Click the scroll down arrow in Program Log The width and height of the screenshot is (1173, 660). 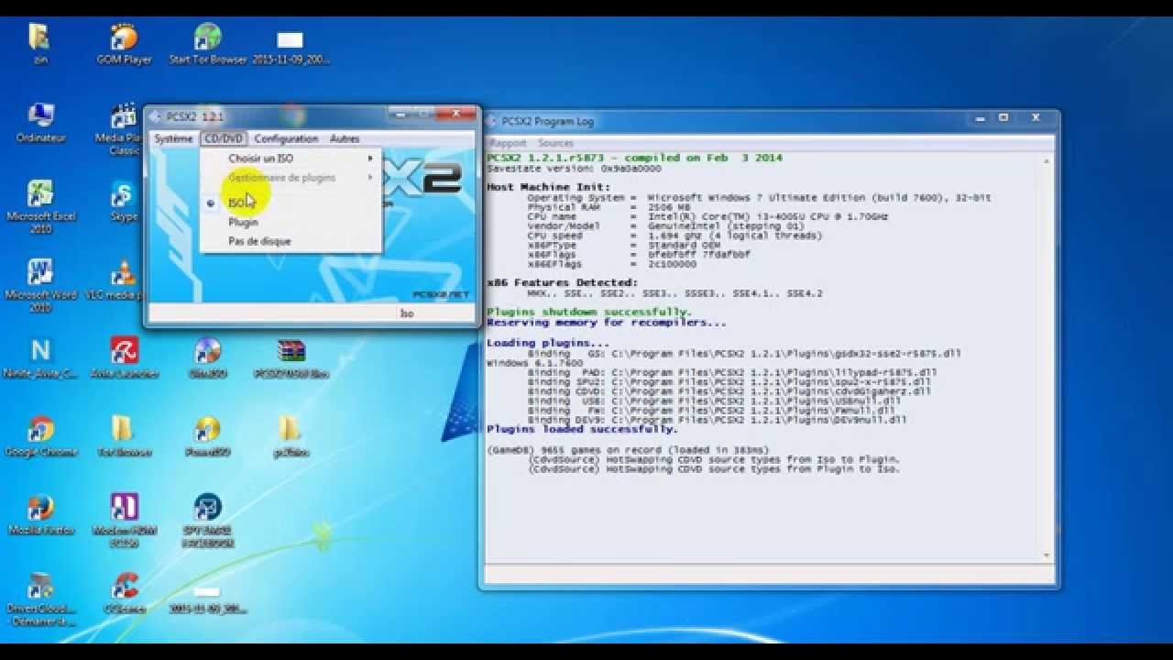[x=1047, y=555]
